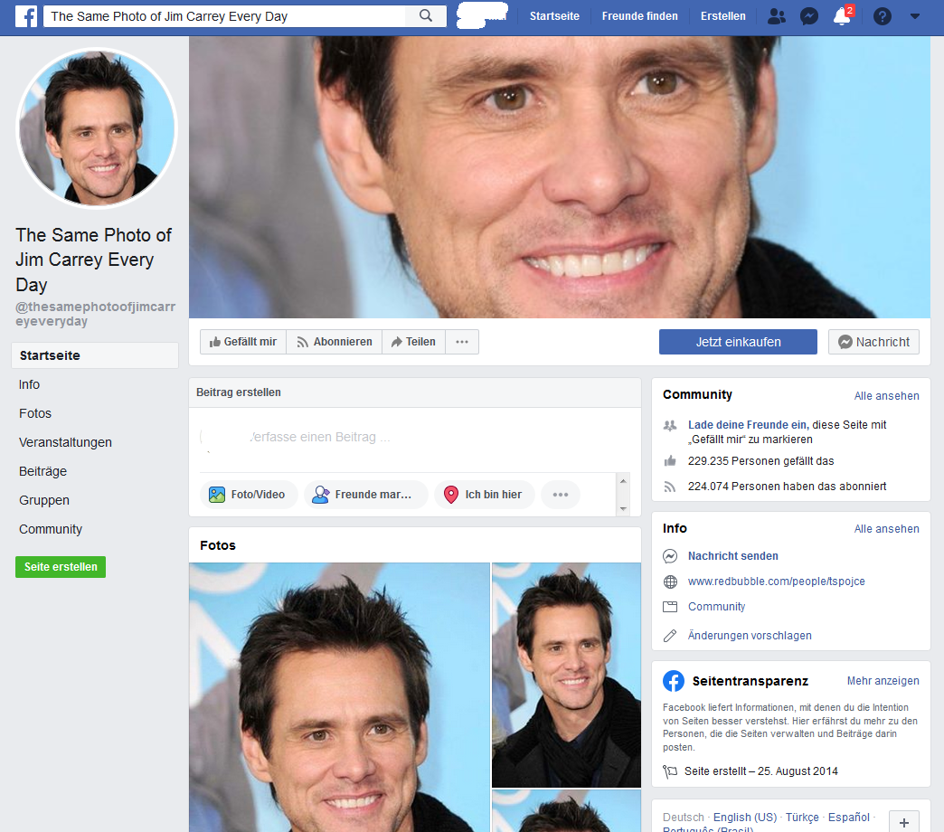Screen dimensions: 944x832
Task: Click the Foto/Video post option
Action: (248, 495)
